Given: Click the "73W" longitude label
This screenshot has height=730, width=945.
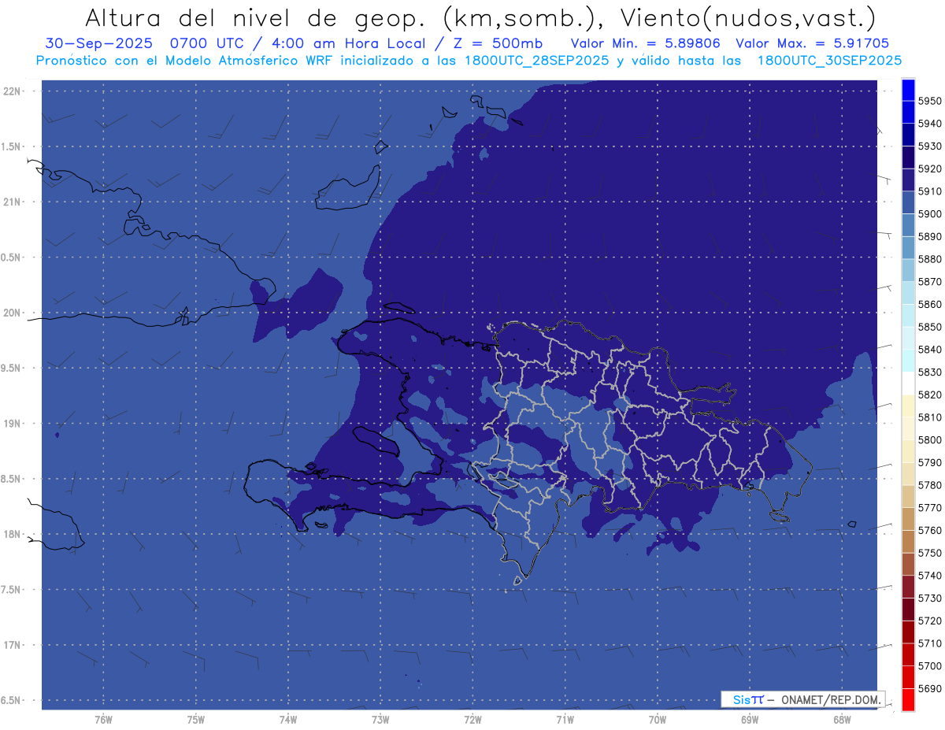Looking at the screenshot, I should click(380, 720).
